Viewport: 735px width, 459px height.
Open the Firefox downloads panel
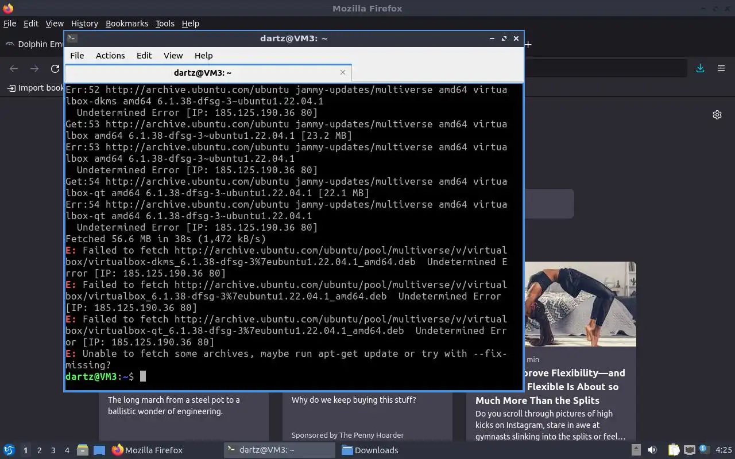[x=700, y=68]
